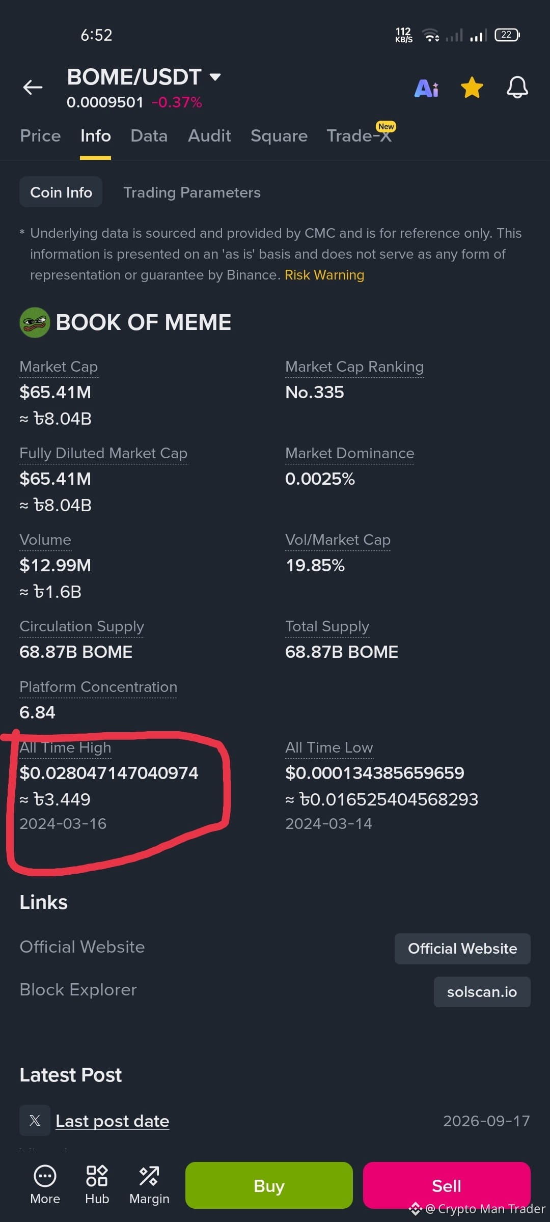Switch to the Price tab
Viewport: 550px width, 1222px height.
(x=40, y=136)
